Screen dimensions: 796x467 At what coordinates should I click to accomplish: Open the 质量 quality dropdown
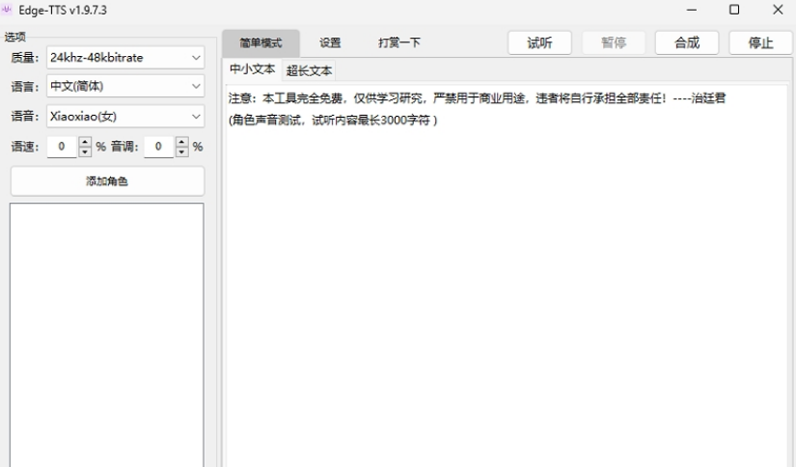click(x=125, y=58)
